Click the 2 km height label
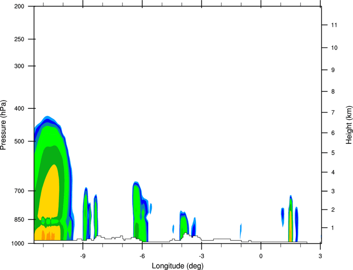353x270 pixels. (333, 210)
